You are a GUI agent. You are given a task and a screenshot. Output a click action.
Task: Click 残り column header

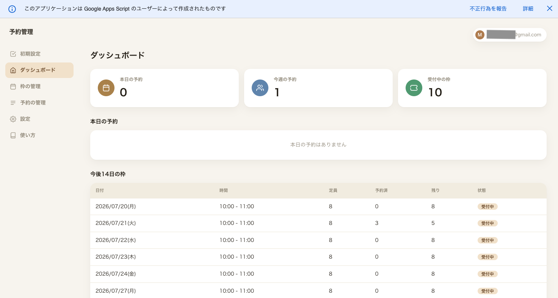point(436,190)
